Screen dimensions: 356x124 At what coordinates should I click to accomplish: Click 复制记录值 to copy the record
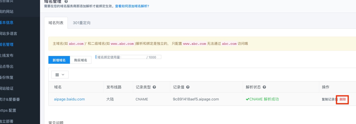click(329, 99)
